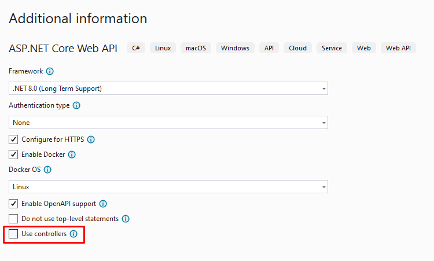The image size is (434, 261).
Task: Click the Docker OS info icon
Action: (x=47, y=170)
